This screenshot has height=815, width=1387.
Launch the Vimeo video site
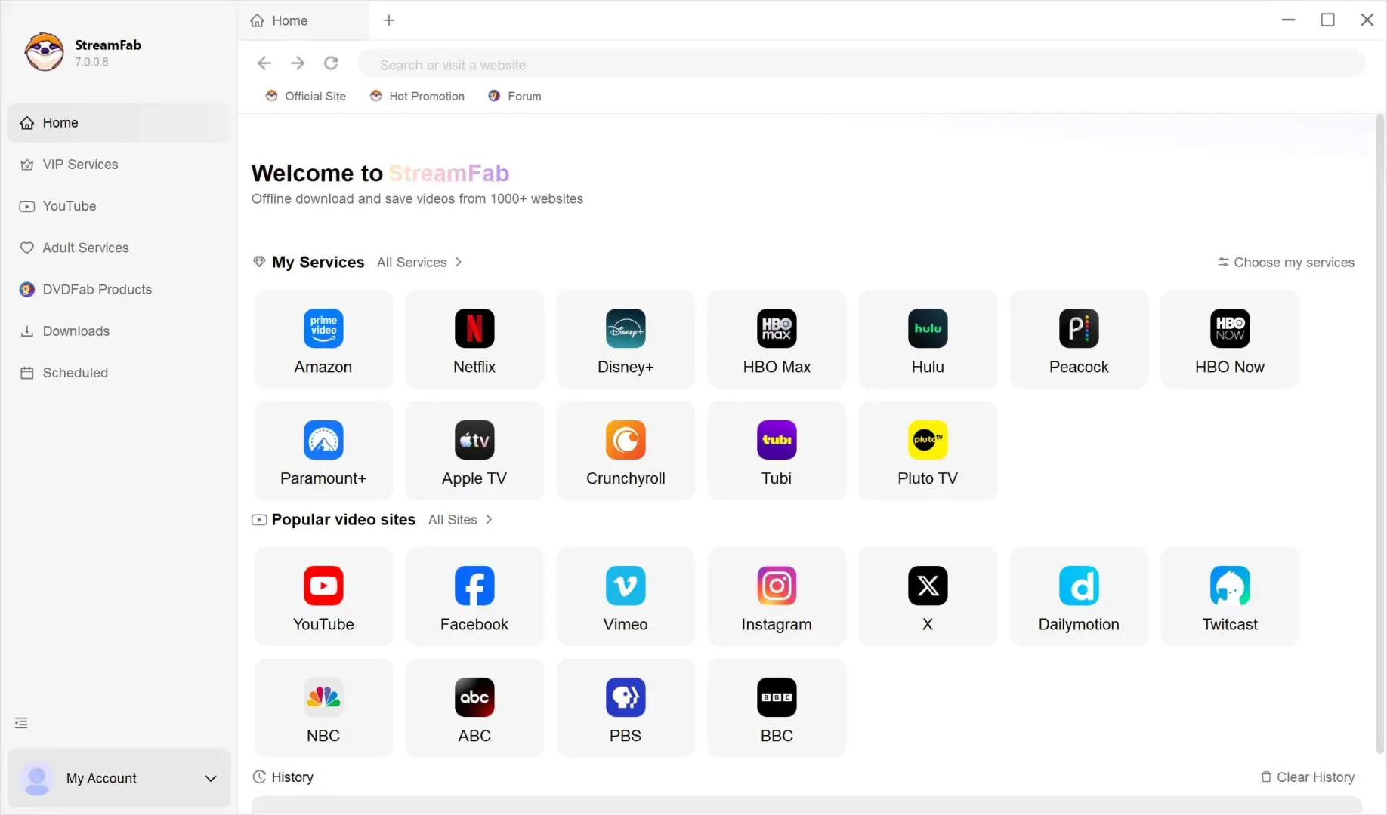point(626,597)
